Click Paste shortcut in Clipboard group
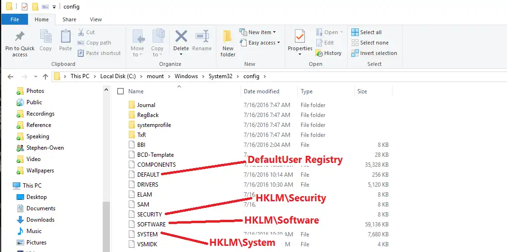The height and width of the screenshot is (252, 507). pos(99,53)
